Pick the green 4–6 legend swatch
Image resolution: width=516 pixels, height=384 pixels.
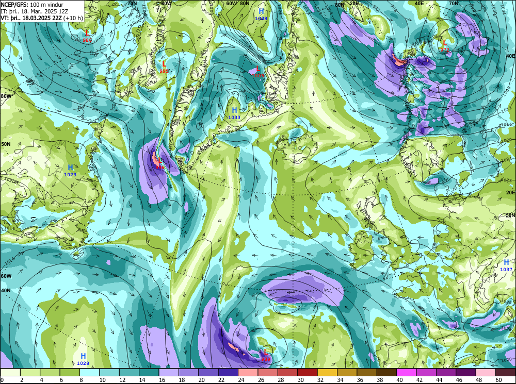point(50,372)
